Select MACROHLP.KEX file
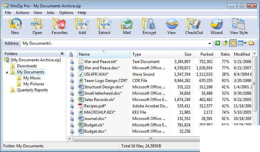 (100, 112)
